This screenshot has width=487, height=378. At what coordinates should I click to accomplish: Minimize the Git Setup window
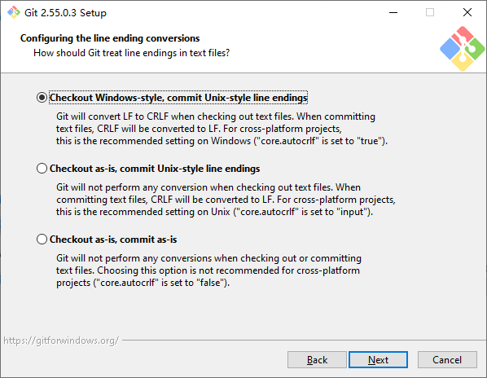click(x=393, y=12)
